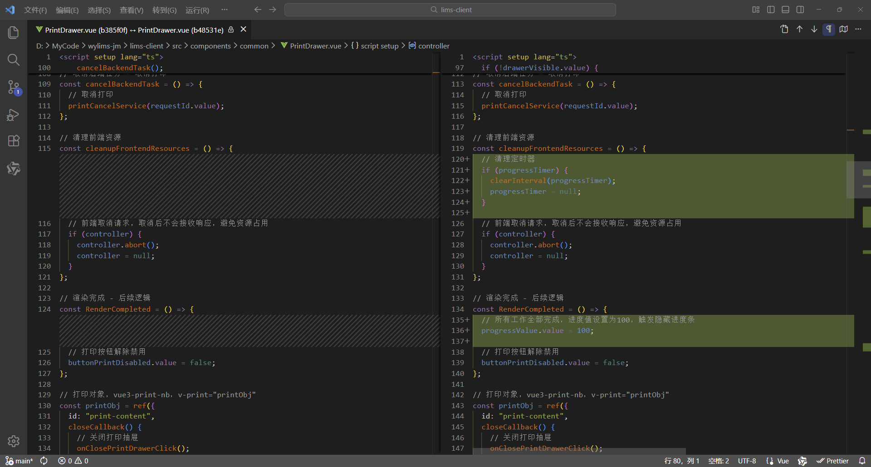The image size is (871, 467).
Task: Click the lims-client search box
Action: tap(450, 10)
